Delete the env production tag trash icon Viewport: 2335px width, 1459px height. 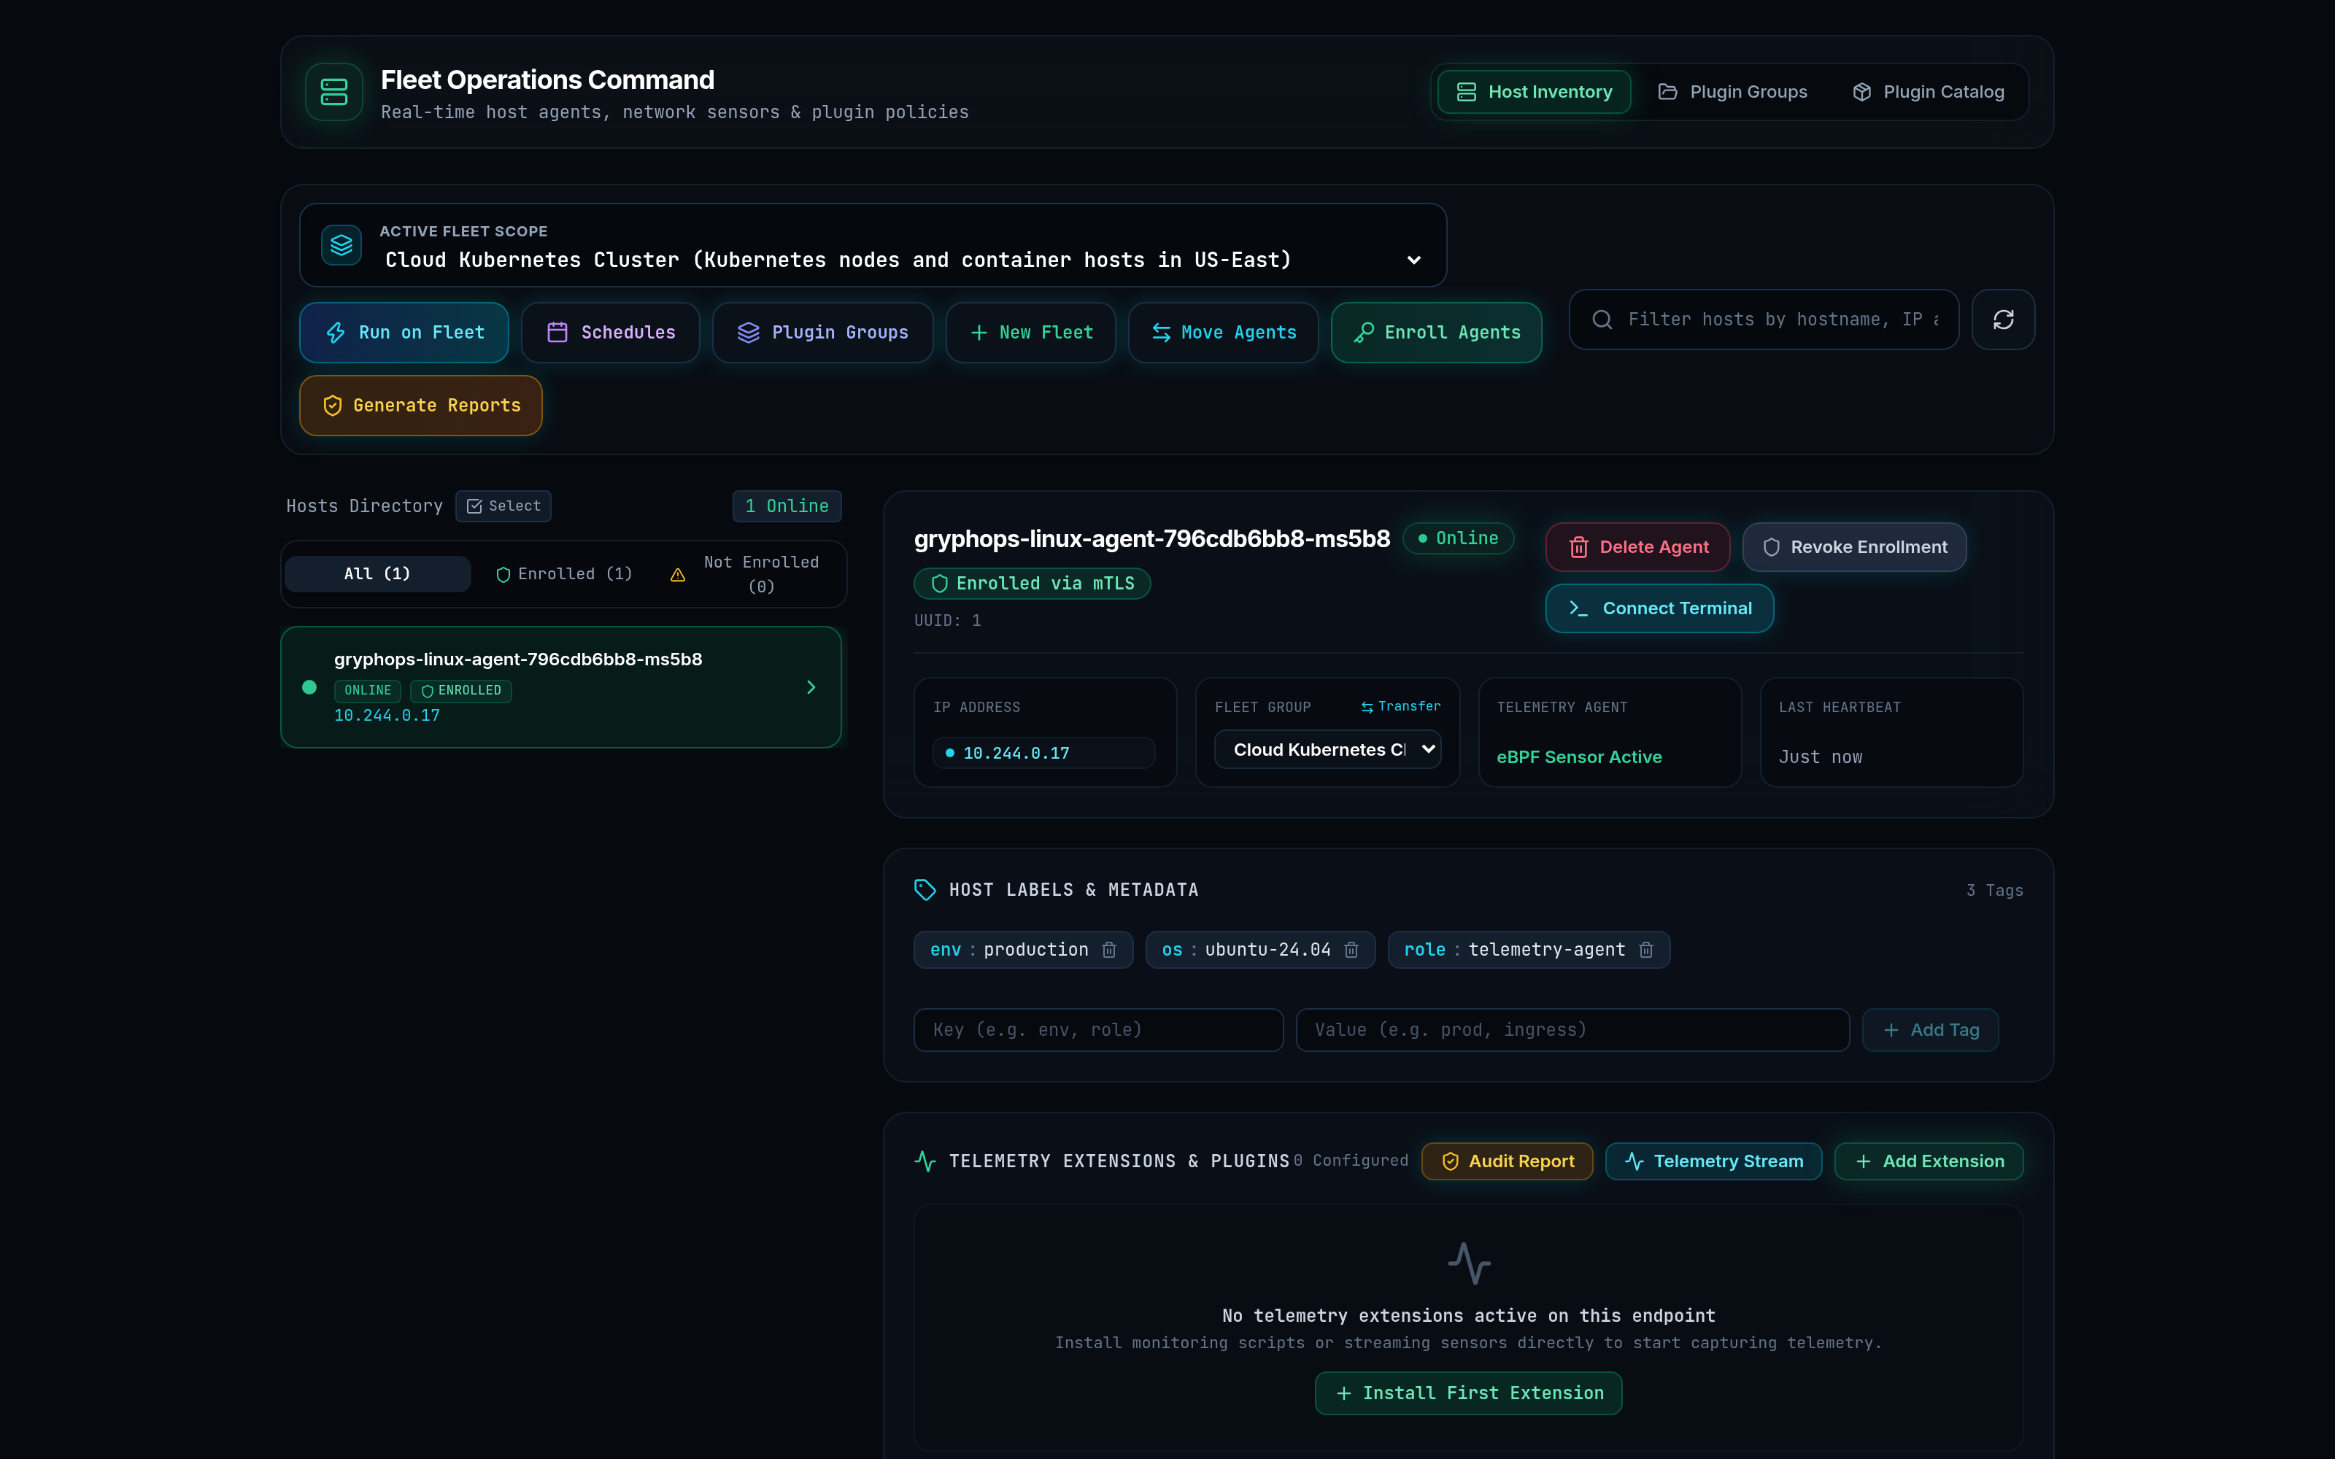click(1110, 950)
